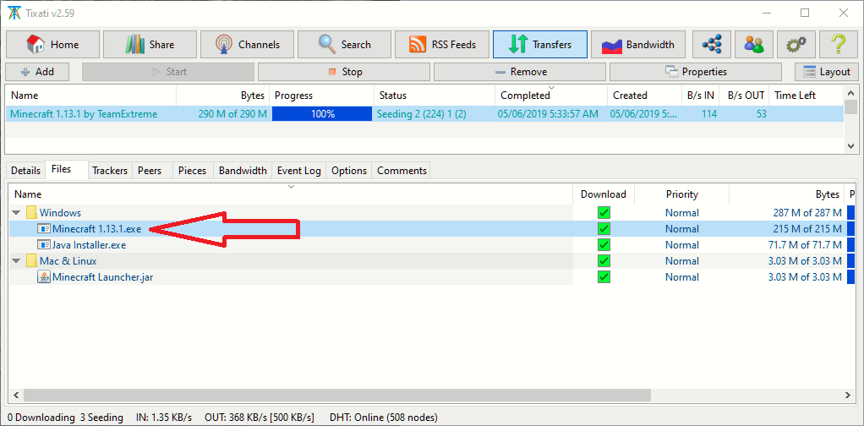Click the transfers list scroll up arrow
The width and height of the screenshot is (864, 426).
[x=850, y=92]
